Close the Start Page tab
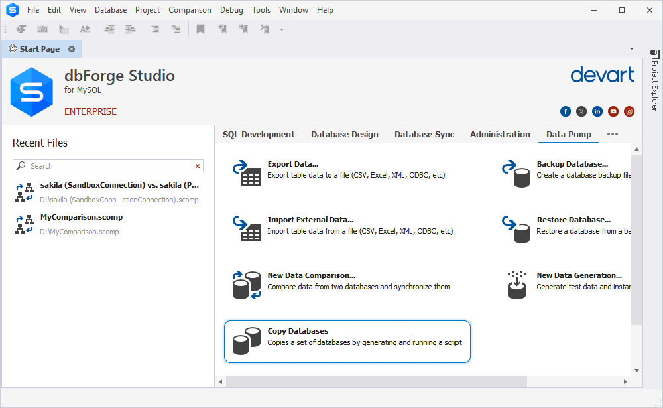Screen dimensions: 663x408 (72, 49)
